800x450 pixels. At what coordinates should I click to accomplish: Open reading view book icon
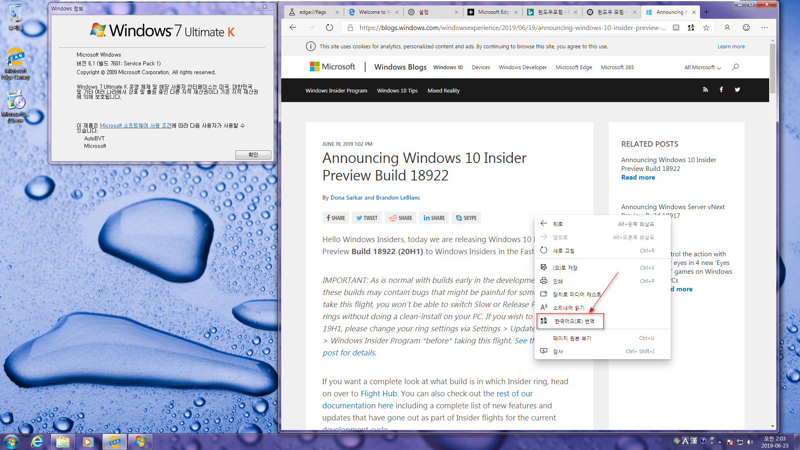click(676, 27)
